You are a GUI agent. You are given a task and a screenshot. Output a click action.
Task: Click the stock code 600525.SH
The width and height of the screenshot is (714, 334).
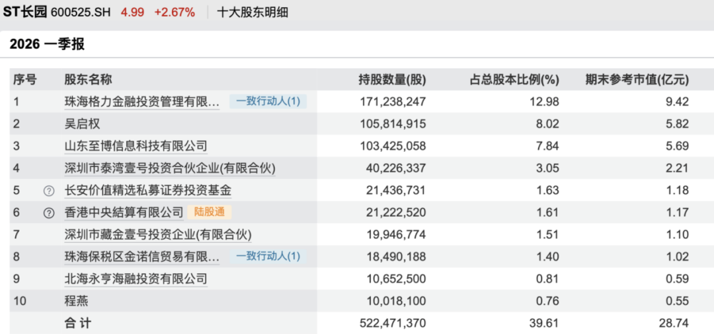(81, 13)
